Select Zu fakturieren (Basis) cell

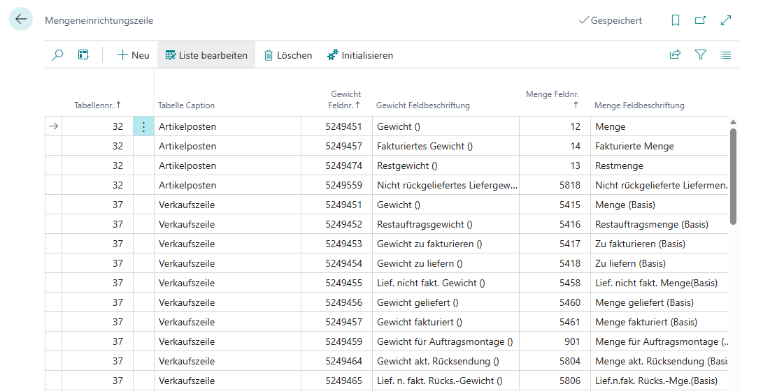point(659,244)
